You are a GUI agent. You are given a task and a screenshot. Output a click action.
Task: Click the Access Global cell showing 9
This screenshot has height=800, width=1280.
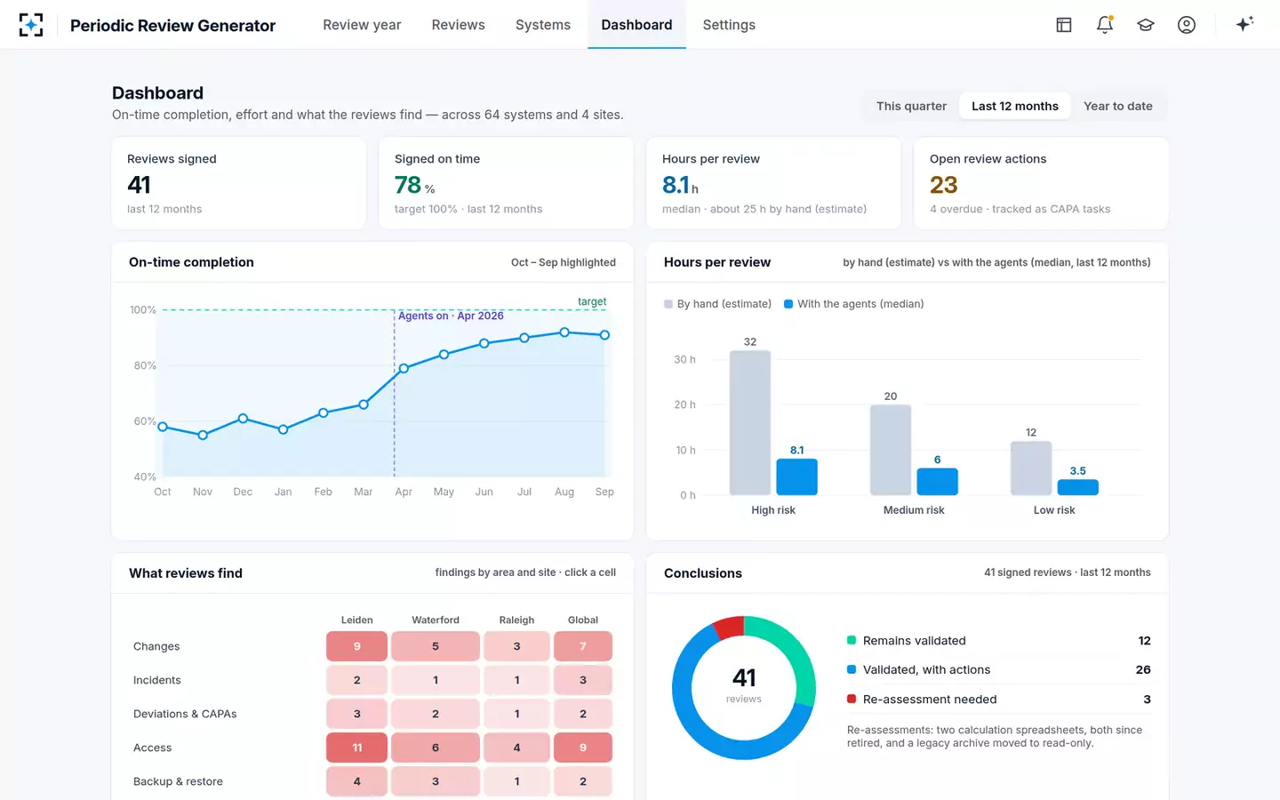583,748
